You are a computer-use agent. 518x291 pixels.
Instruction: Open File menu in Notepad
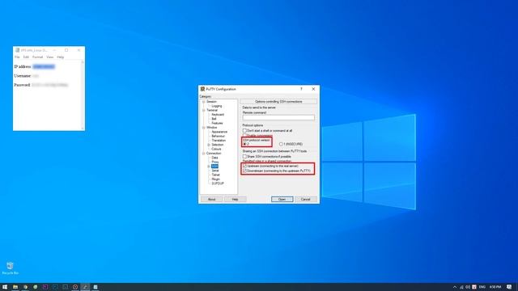coord(17,57)
